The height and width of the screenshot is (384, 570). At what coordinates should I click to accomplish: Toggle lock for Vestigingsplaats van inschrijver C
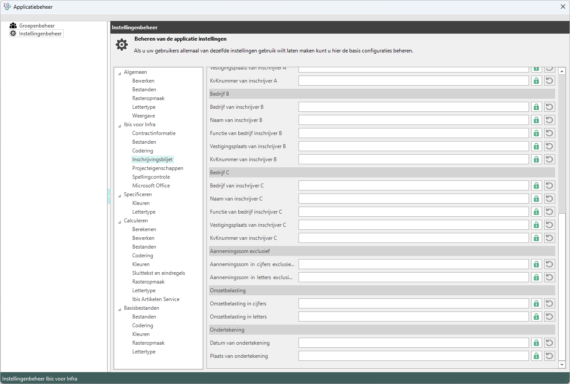pos(536,225)
